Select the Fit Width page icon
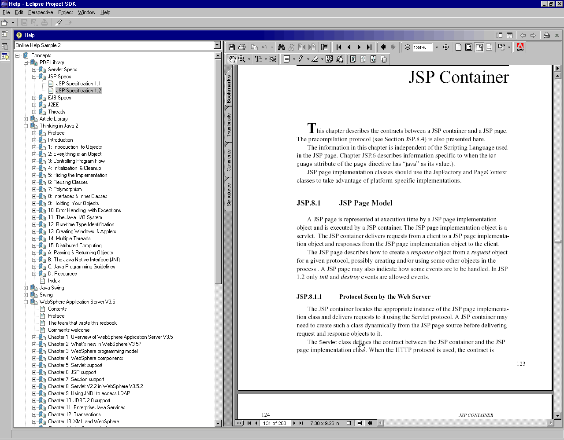The image size is (564, 440). 479,47
